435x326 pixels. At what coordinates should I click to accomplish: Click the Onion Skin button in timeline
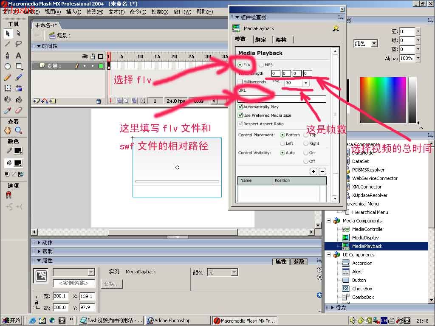[x=119, y=101]
